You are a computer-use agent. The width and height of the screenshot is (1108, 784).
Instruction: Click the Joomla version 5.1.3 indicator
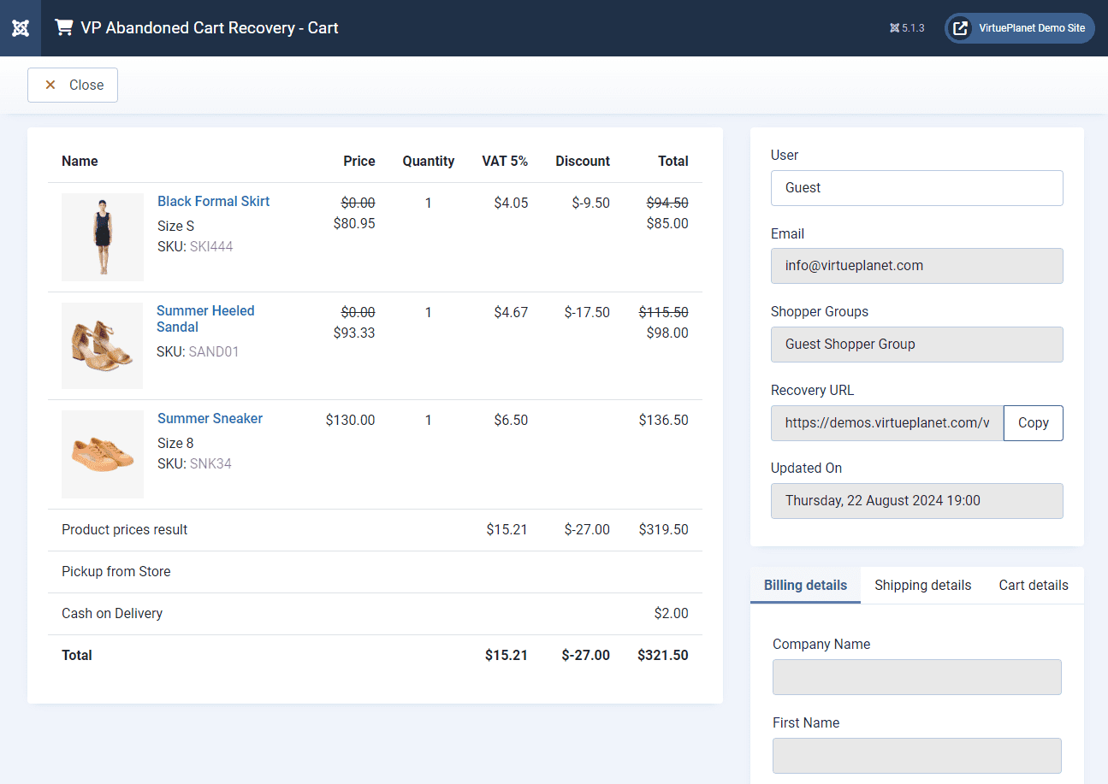[x=907, y=28]
